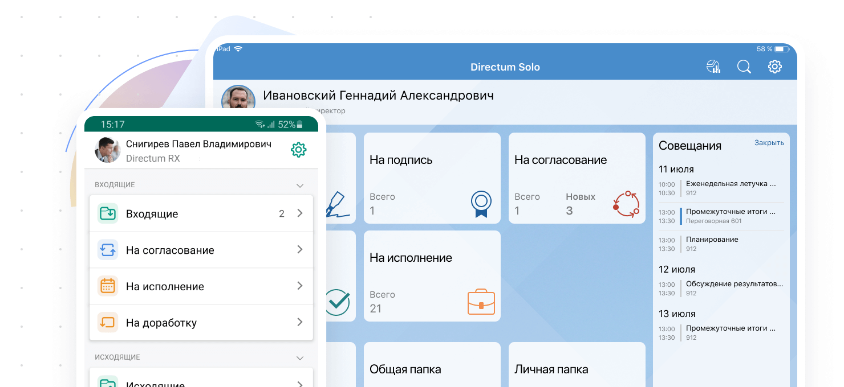
Task: Open the На исполнение row arrow on phone
Action: click(300, 286)
